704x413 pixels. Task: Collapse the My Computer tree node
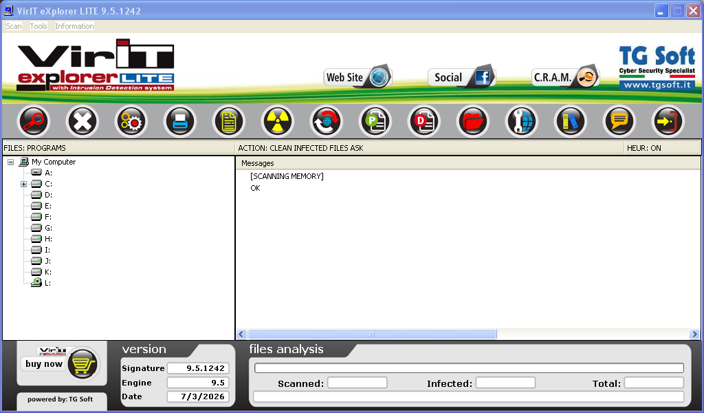11,162
